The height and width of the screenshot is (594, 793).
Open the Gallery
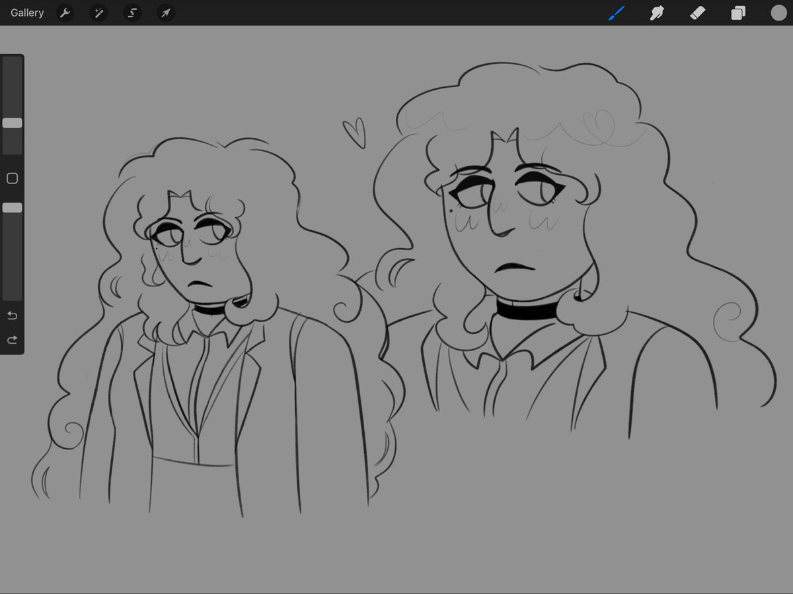tap(27, 13)
